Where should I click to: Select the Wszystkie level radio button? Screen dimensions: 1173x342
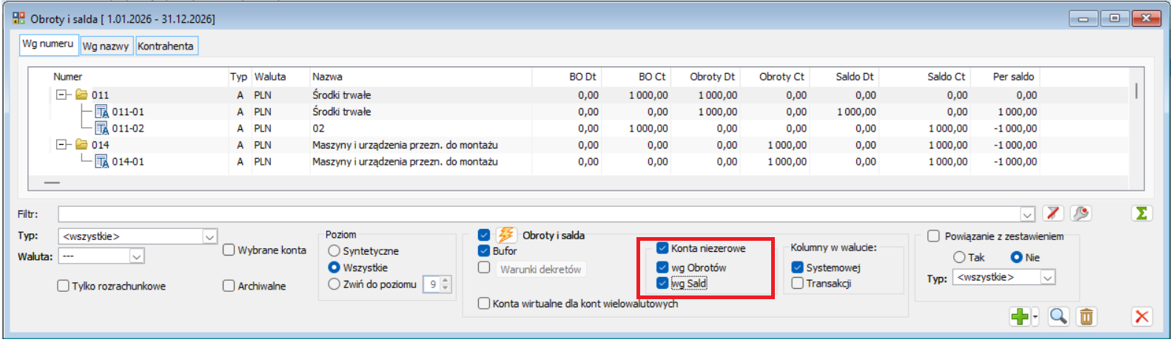334,267
